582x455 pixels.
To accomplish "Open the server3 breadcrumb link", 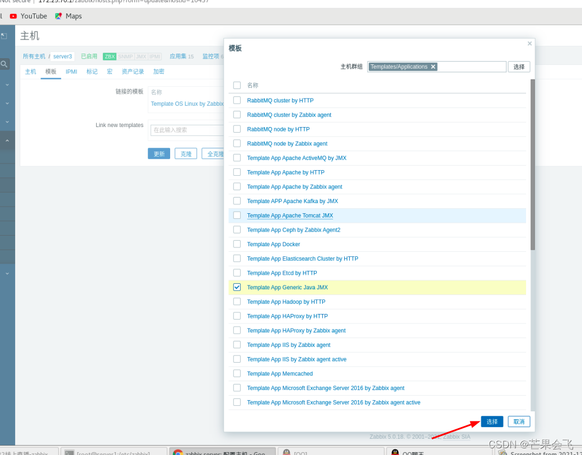I will (x=62, y=57).
